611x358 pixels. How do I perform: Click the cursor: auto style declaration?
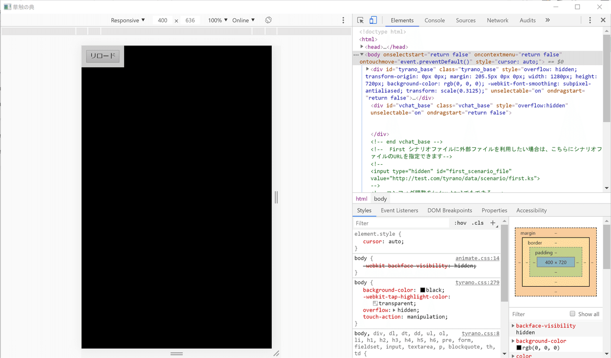tap(383, 241)
